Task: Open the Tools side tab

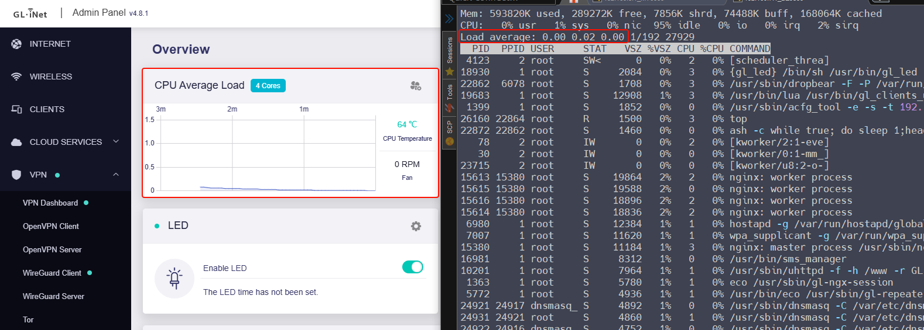Action: pos(450,92)
